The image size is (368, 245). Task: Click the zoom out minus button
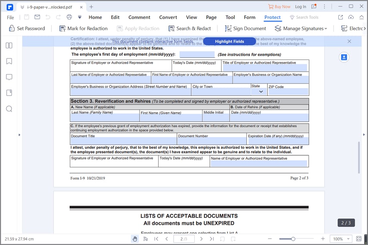tap(270, 239)
